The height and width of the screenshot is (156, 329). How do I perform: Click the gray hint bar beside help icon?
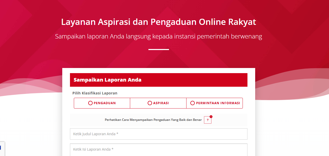159,120
